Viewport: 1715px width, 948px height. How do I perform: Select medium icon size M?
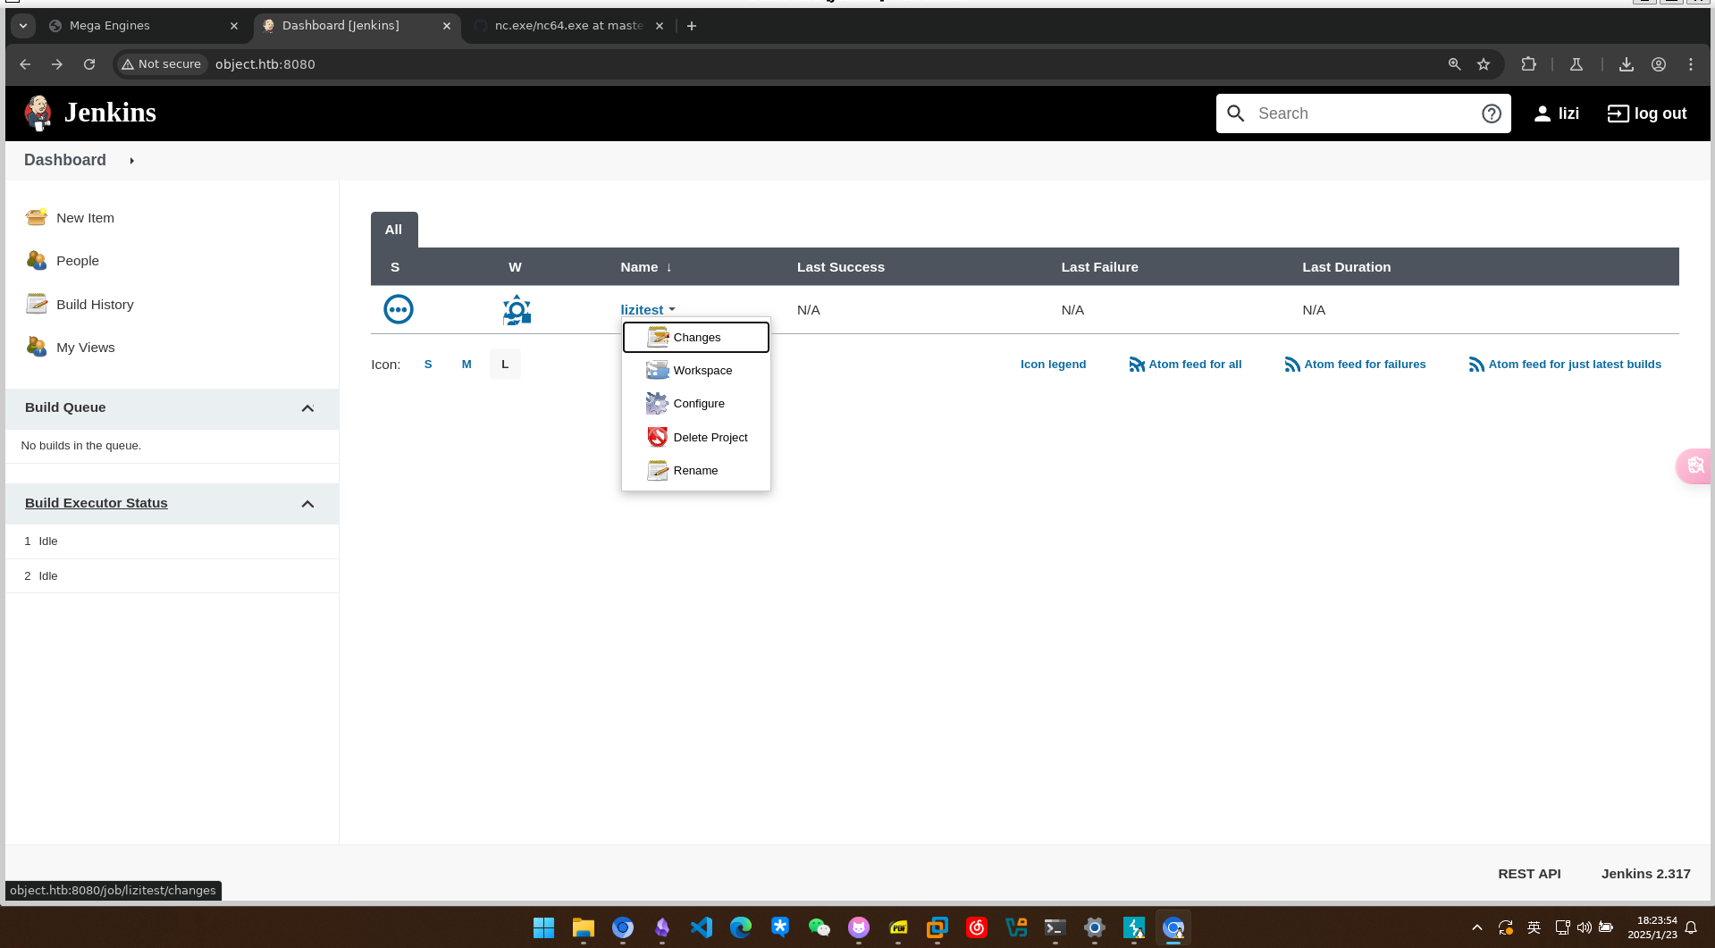[467, 365]
